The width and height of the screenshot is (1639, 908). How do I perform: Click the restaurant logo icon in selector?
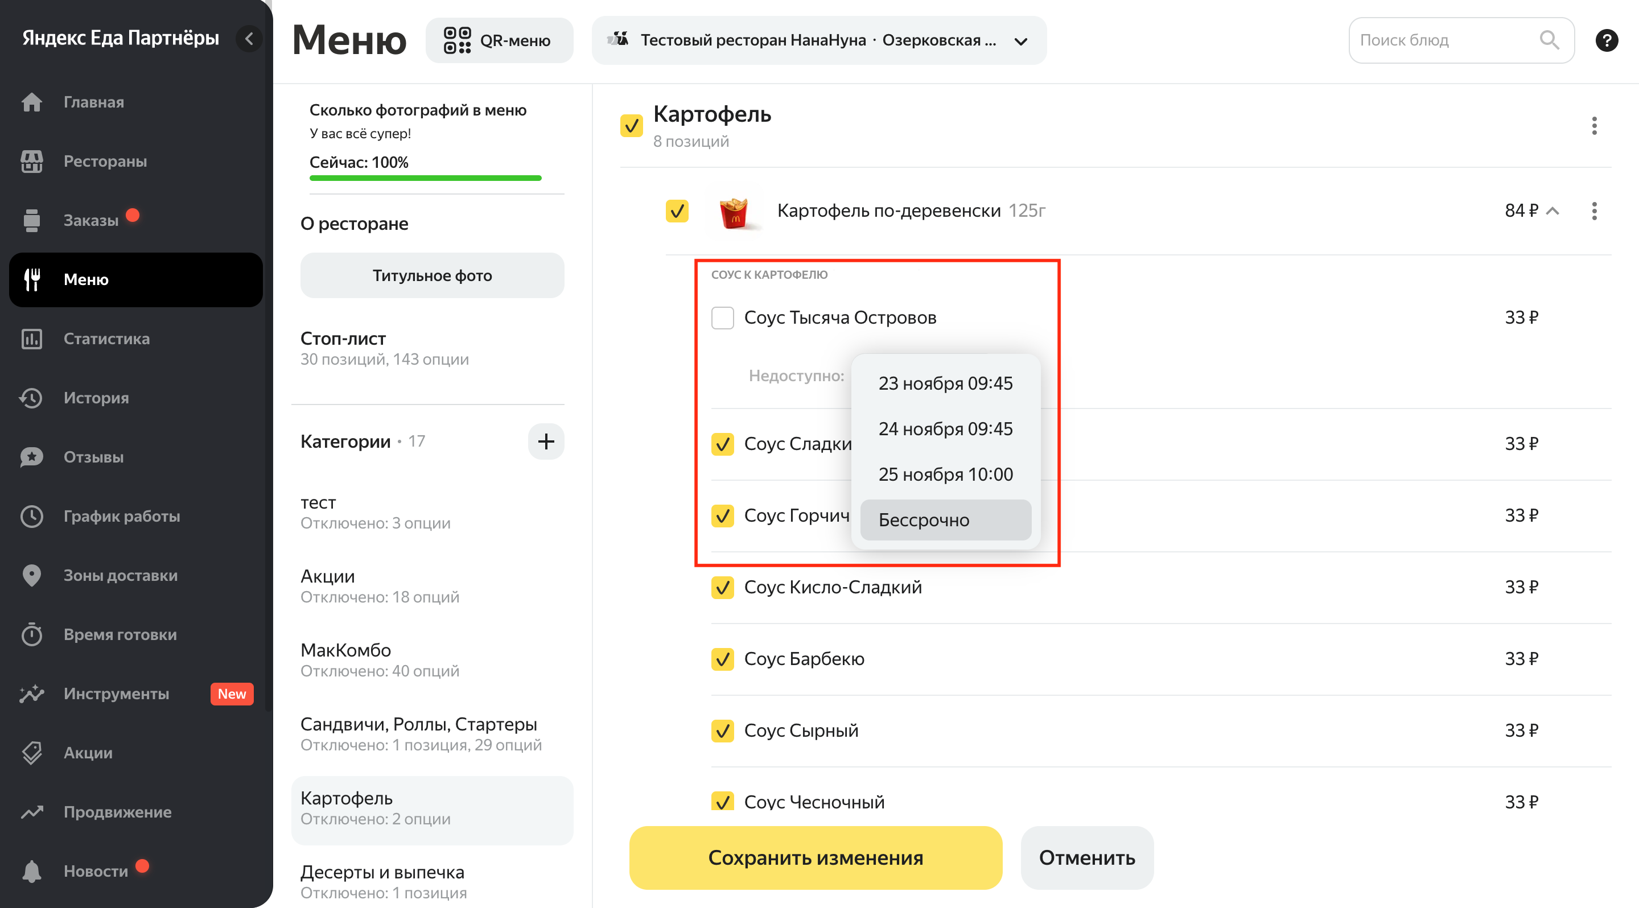[x=617, y=39]
